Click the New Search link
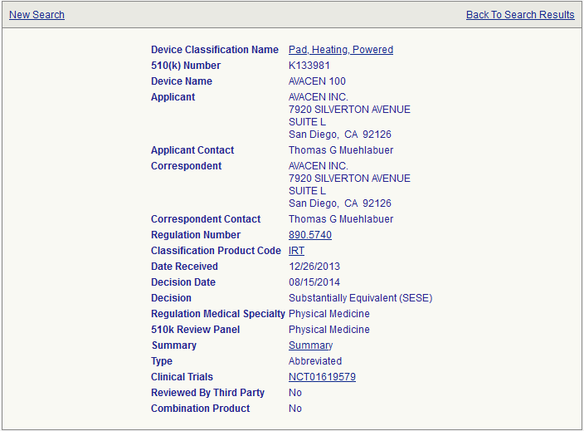The height and width of the screenshot is (431, 584). click(x=36, y=15)
